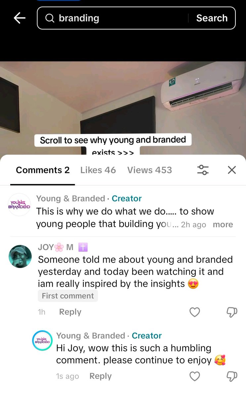Reply to Joy's comment

click(70, 312)
